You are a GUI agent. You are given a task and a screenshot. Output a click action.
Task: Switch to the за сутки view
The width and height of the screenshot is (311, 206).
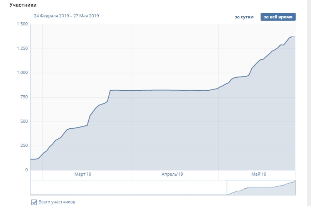[x=244, y=17]
